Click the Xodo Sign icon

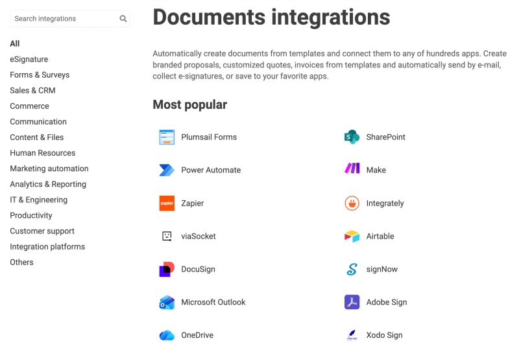coord(352,335)
